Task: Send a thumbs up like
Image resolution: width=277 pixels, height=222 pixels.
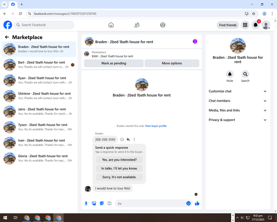Action: click(197, 204)
